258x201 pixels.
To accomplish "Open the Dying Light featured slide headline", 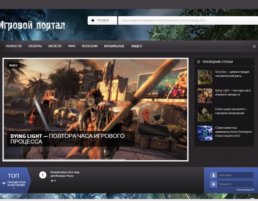I will coord(67,139).
